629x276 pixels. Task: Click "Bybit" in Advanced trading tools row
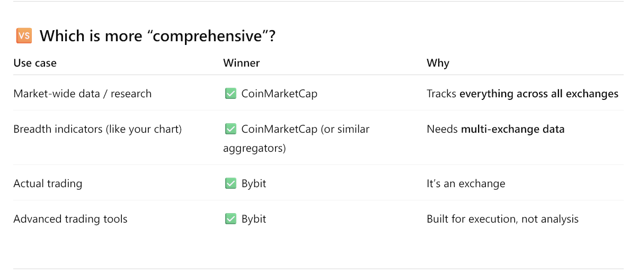[x=254, y=219]
